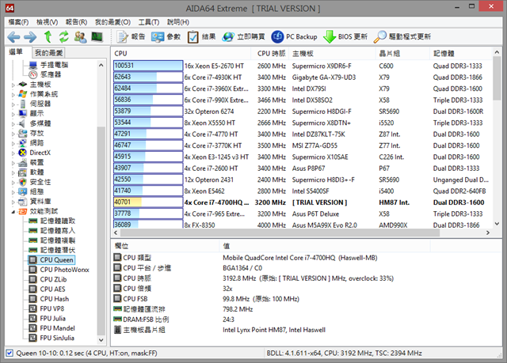Expand the 存放 storage tree node
The width and height of the screenshot is (507, 363).
click(x=13, y=134)
